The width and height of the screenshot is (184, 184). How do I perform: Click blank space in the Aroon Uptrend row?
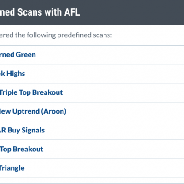pyautogui.click(x=125, y=111)
